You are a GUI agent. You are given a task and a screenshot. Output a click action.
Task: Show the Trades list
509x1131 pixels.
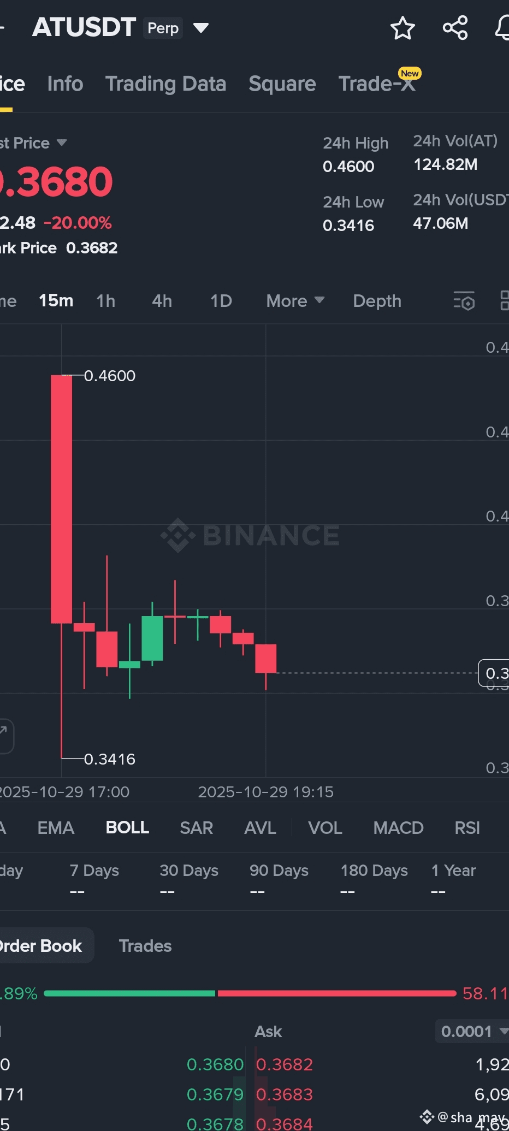(x=145, y=946)
